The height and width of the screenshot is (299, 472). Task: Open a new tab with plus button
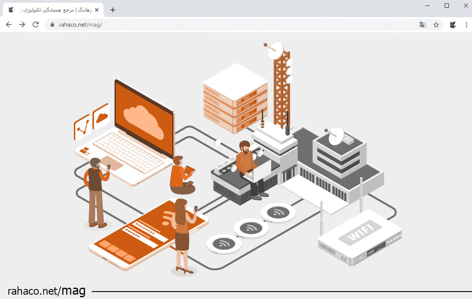113,10
